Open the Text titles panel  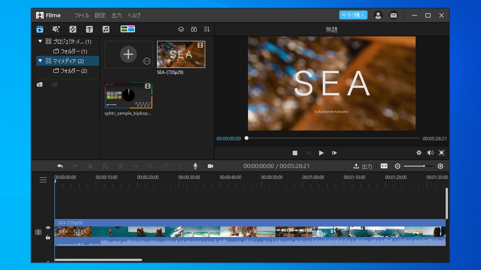coord(89,29)
